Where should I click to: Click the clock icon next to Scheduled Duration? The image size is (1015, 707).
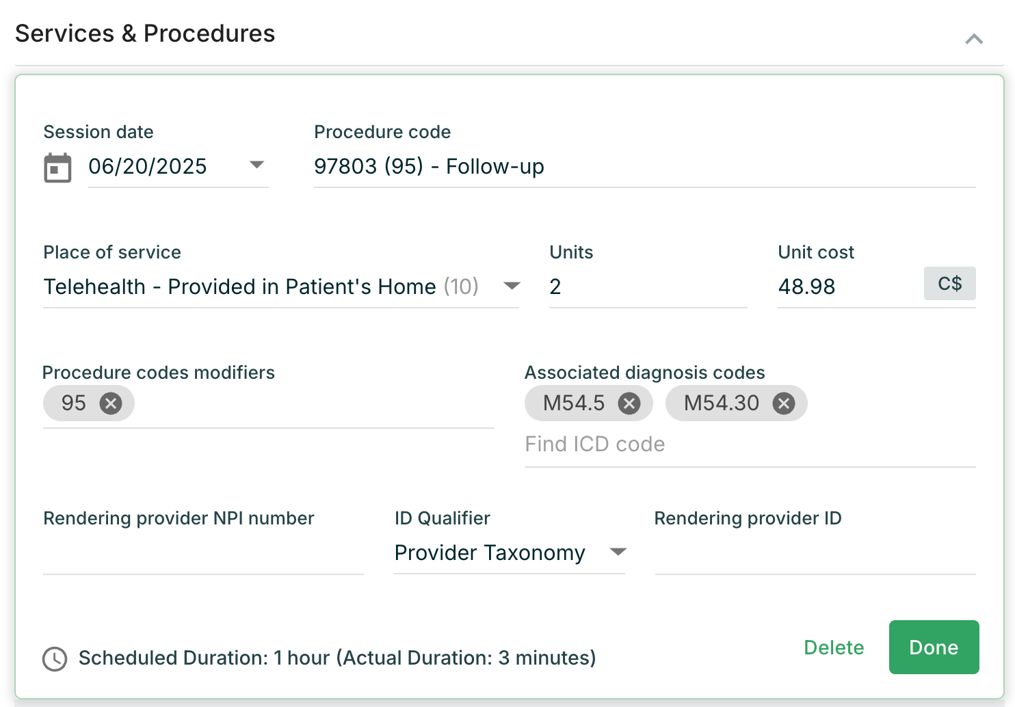point(55,659)
